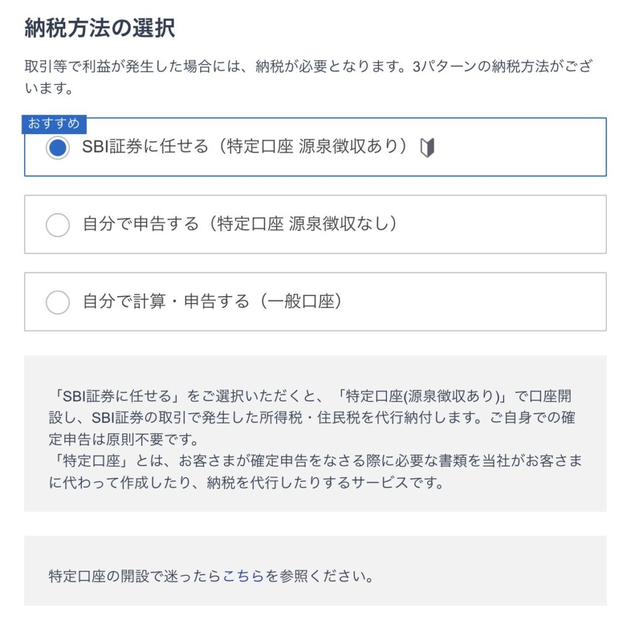
Task: Click empty space inside the 源泉徴収なし option card
Action: tap(505, 224)
